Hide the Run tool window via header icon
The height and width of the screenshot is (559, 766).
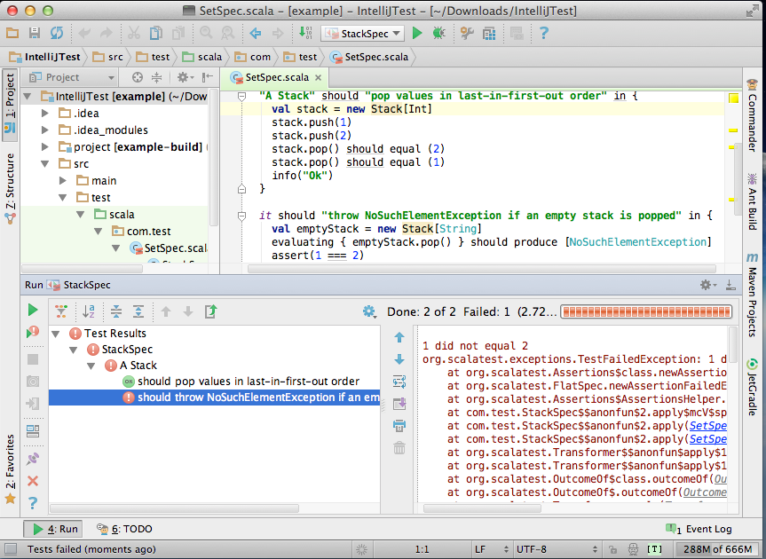730,285
